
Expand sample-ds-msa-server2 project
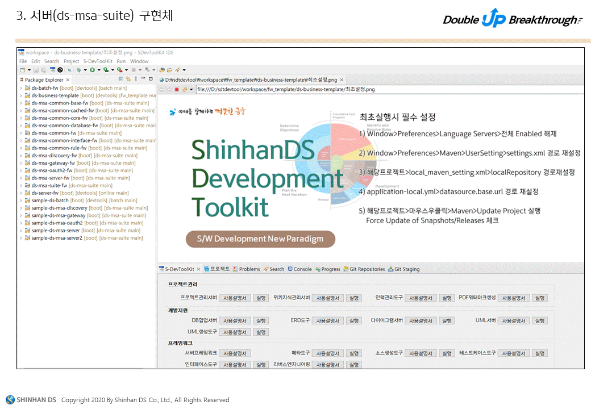coord(20,238)
